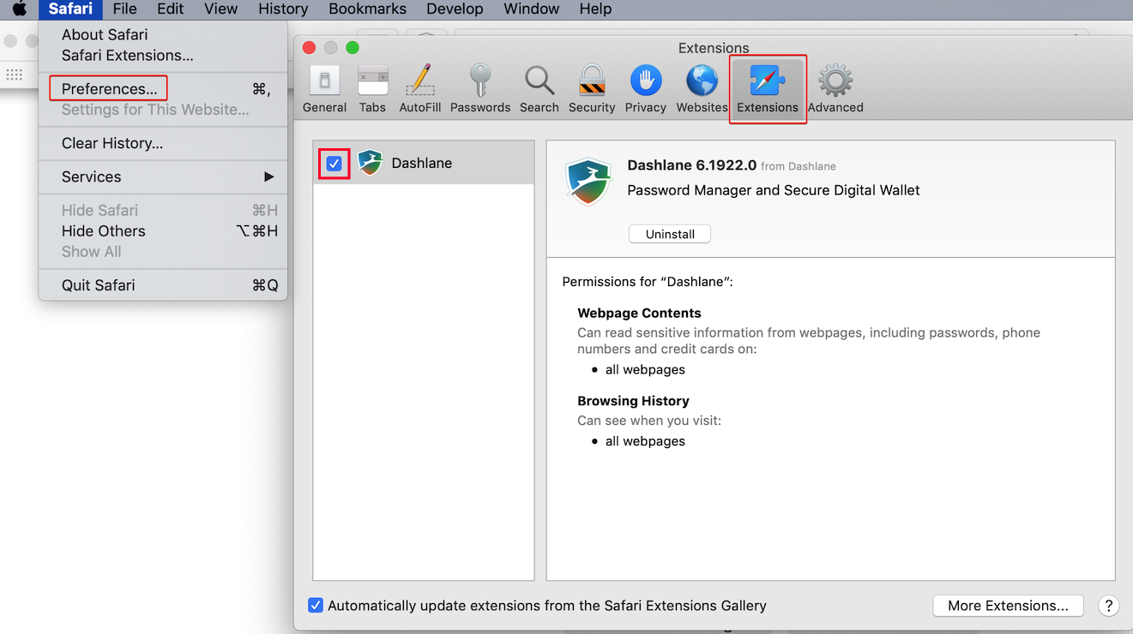Open the Safari menu
This screenshot has height=634, width=1133.
pos(69,9)
